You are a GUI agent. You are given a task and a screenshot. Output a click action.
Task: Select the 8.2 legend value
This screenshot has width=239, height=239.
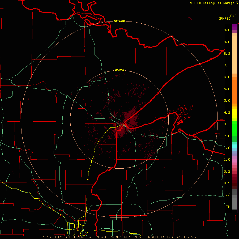tap(227, 53)
